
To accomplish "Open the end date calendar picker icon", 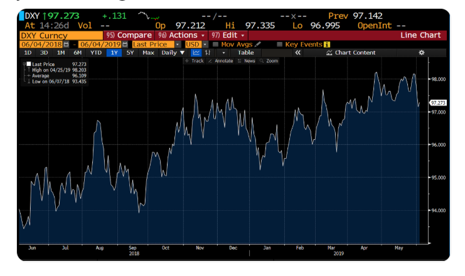I will 125,45.
